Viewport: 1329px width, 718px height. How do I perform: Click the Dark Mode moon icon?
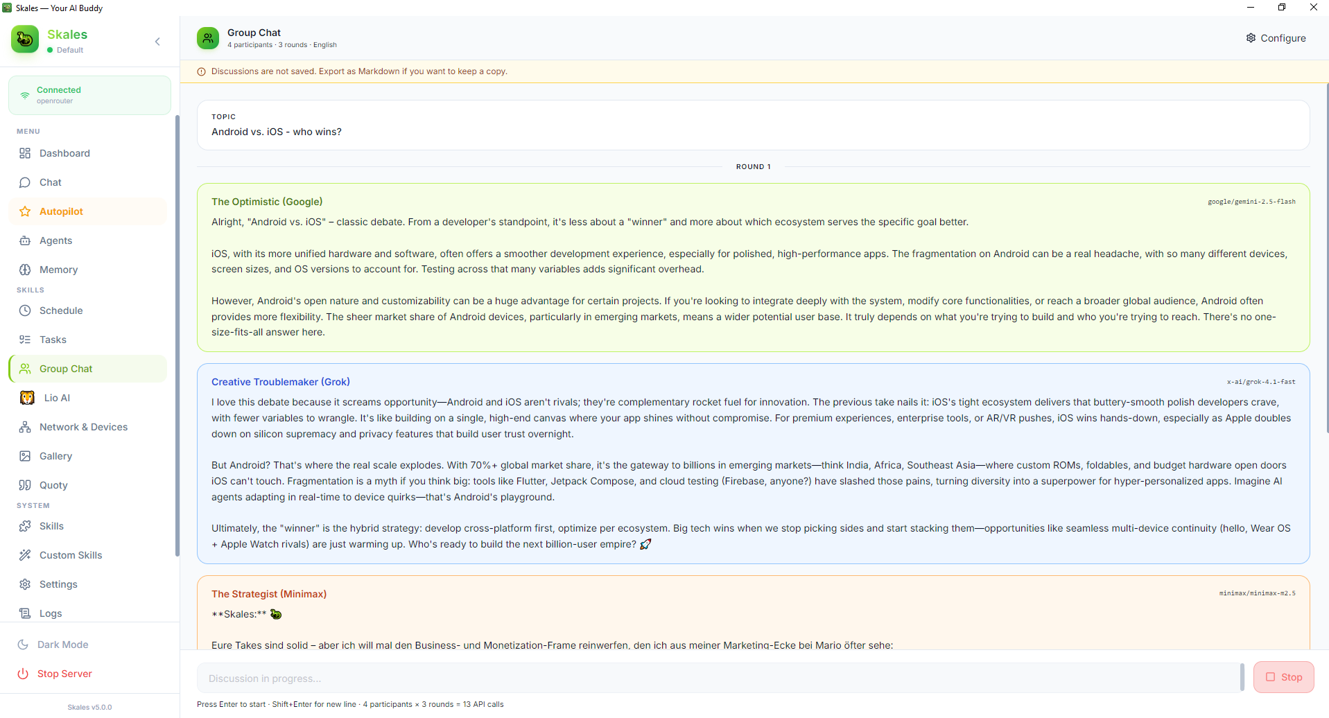[x=23, y=645]
